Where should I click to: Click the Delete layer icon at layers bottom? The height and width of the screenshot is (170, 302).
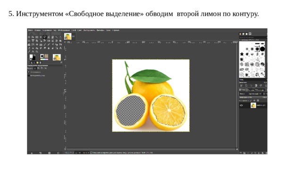point(267,153)
